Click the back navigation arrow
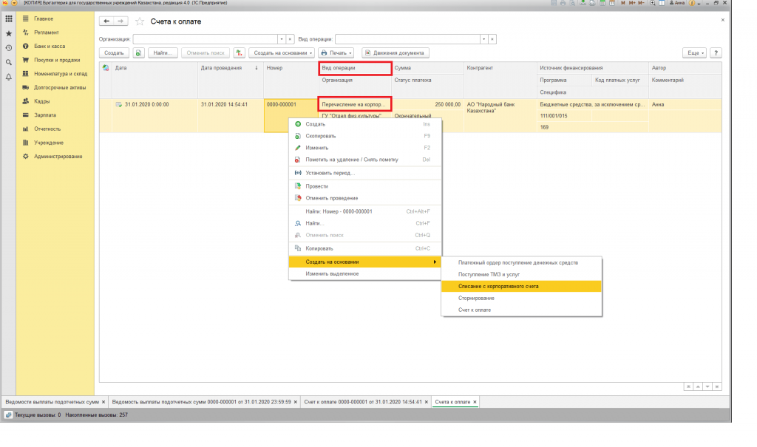 click(x=106, y=21)
